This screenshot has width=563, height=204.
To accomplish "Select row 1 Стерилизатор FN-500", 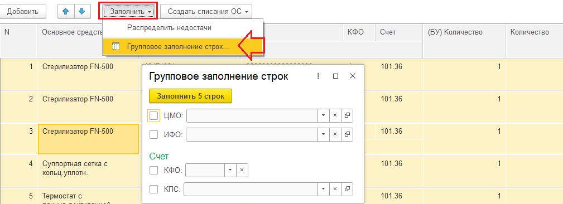I will coord(88,74).
